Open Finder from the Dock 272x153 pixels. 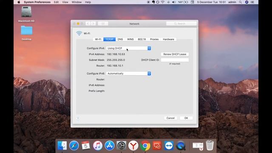[x=62, y=145]
